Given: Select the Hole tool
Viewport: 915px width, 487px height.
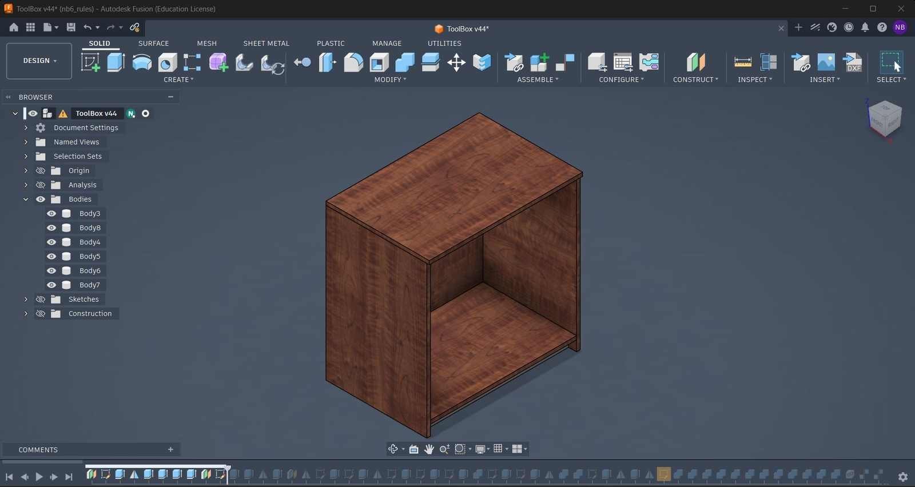Looking at the screenshot, I should (x=168, y=62).
